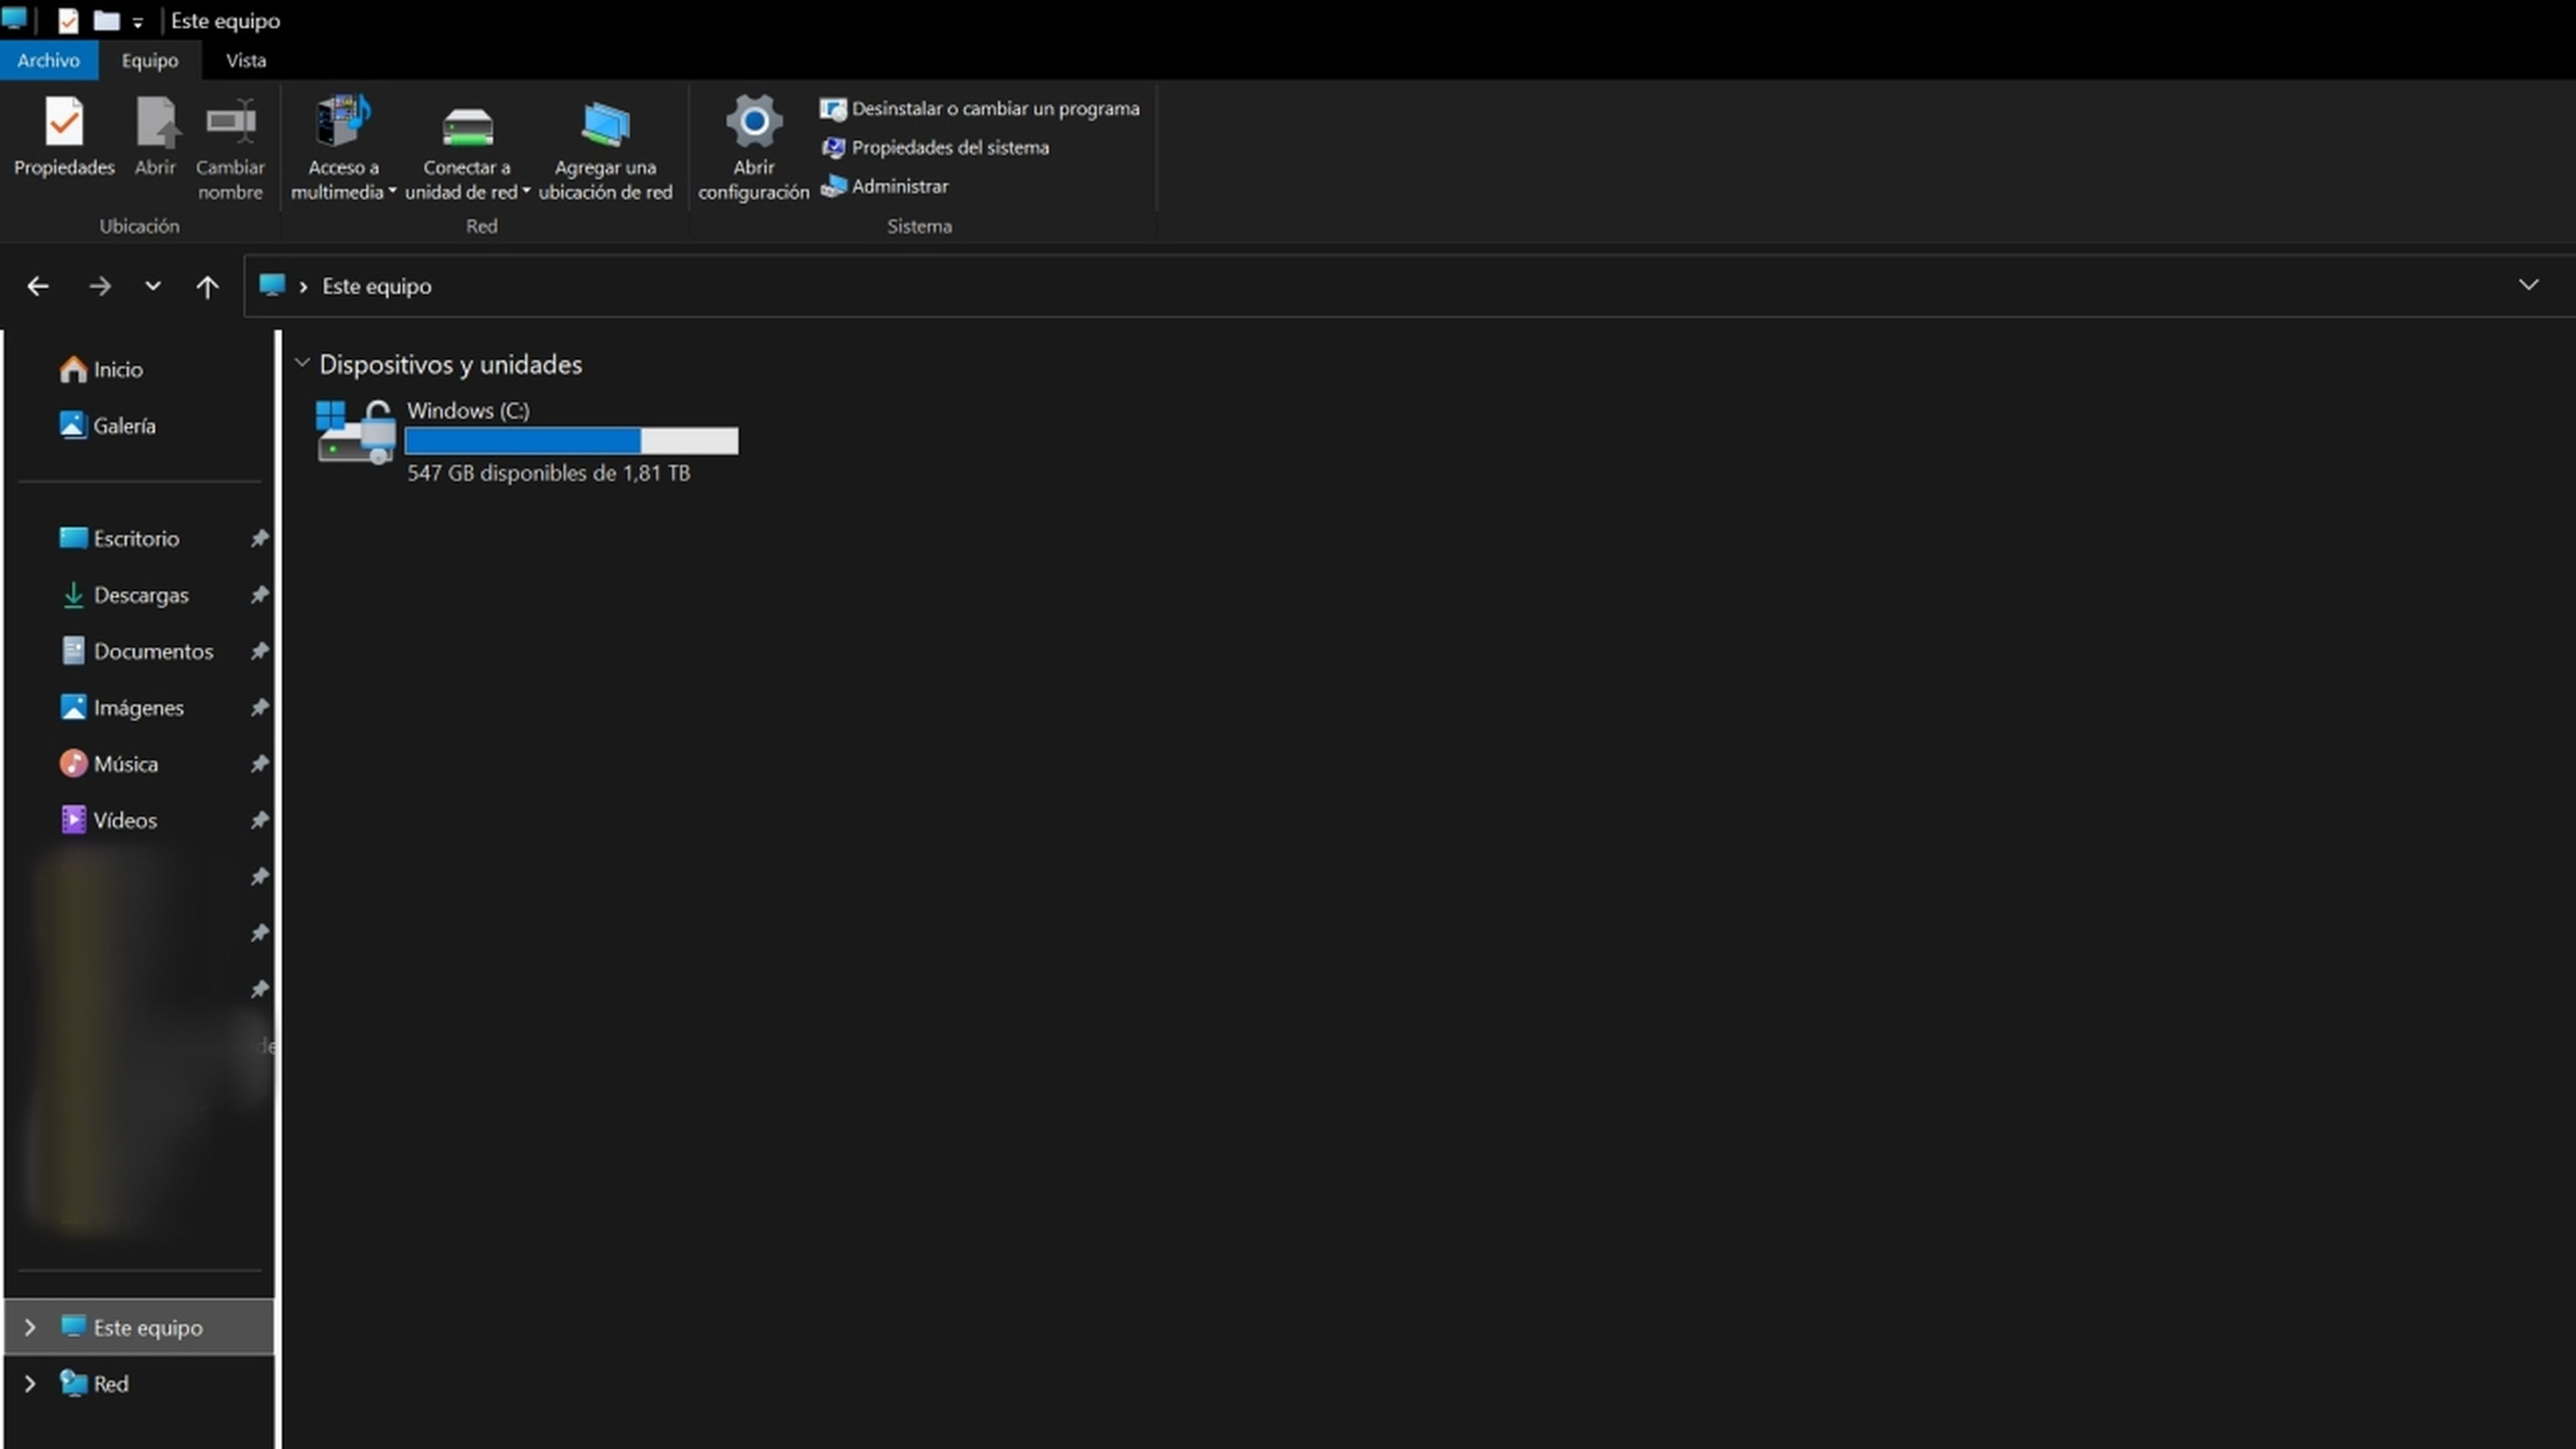2576x1449 pixels.
Task: Click the title bar computer icon
Action: tap(14, 19)
